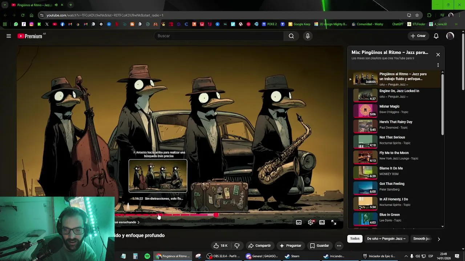Click the Compartir share button
This screenshot has height=261, width=465.
260,246
